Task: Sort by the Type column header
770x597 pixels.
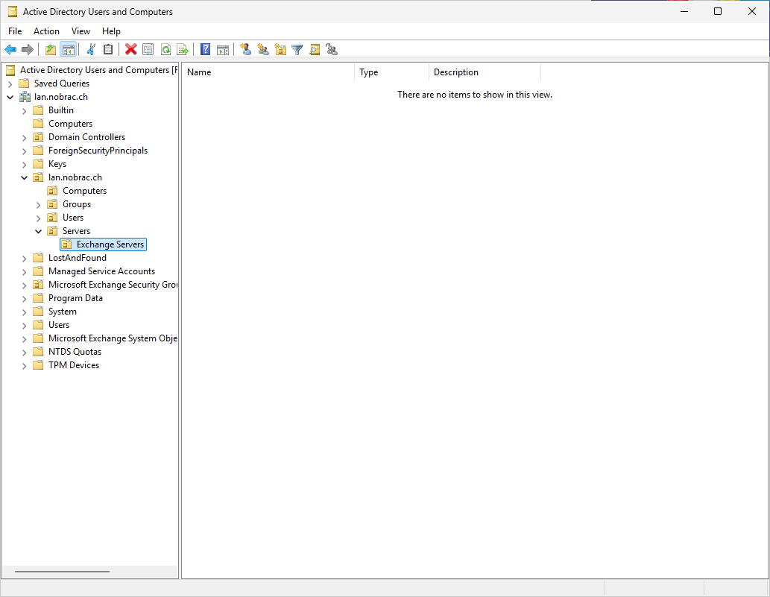Action: pos(391,72)
